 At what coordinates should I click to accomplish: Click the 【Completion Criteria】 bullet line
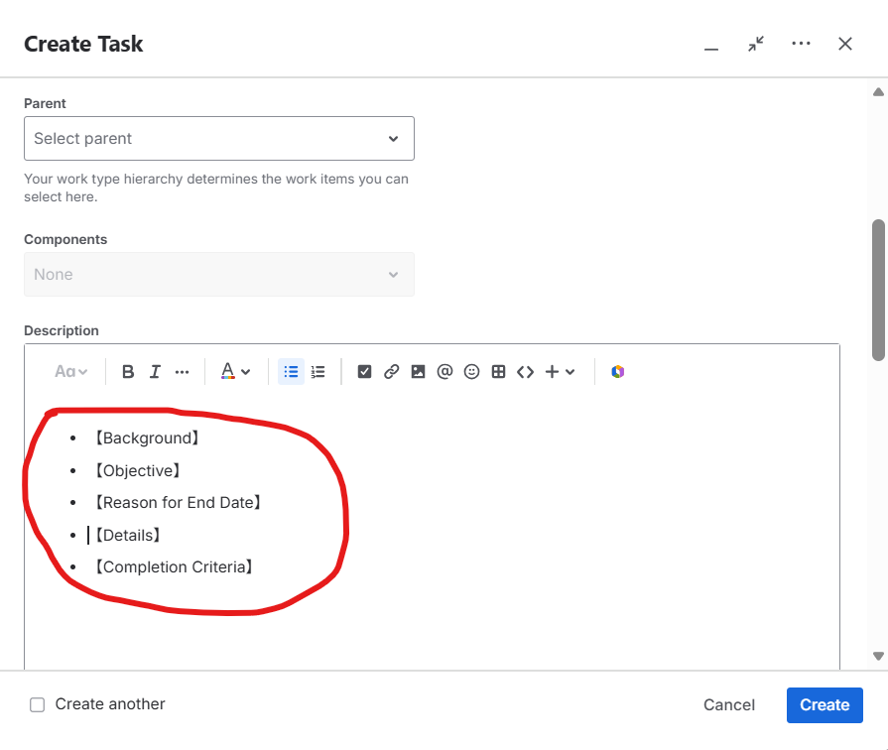pyautogui.click(x=174, y=567)
